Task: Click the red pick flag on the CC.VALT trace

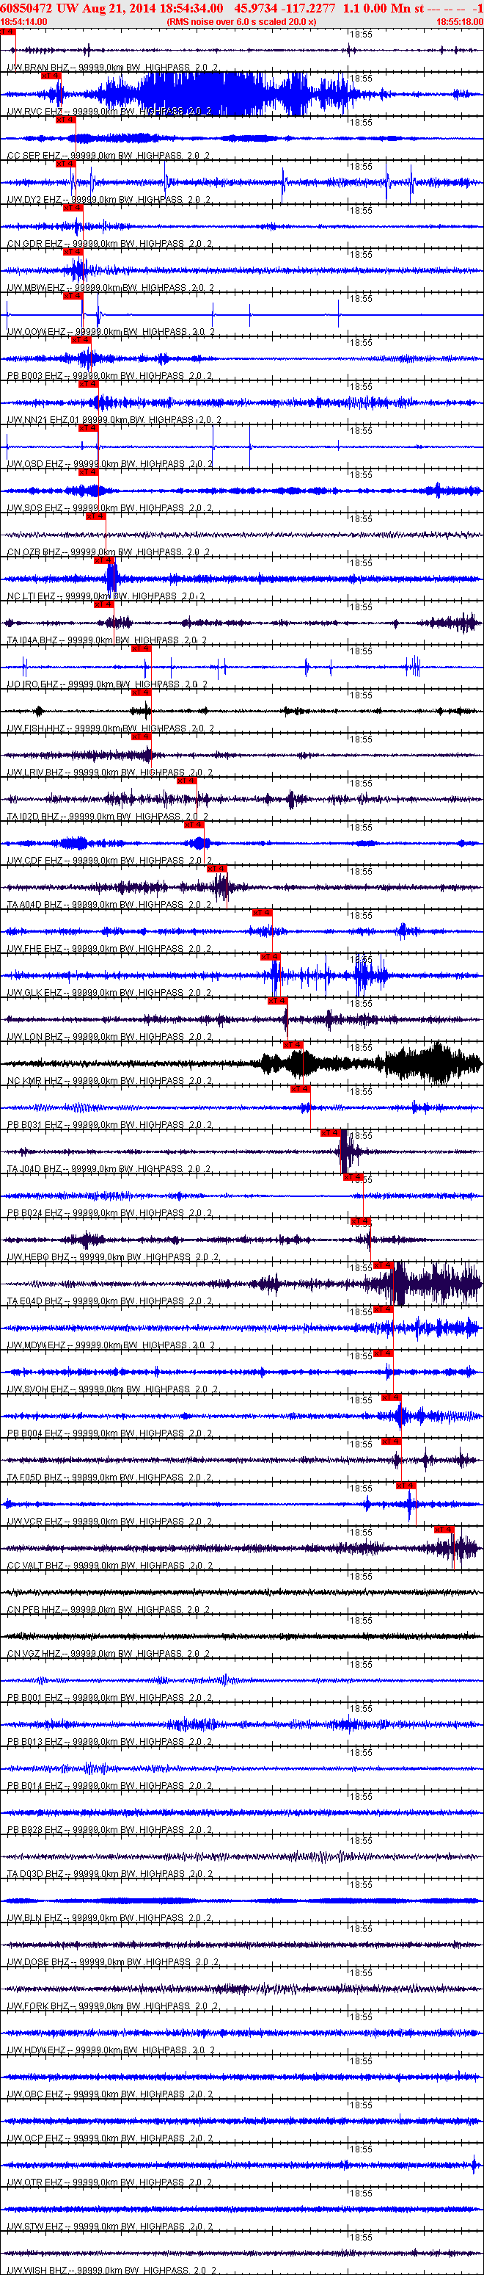Action: (x=444, y=1530)
